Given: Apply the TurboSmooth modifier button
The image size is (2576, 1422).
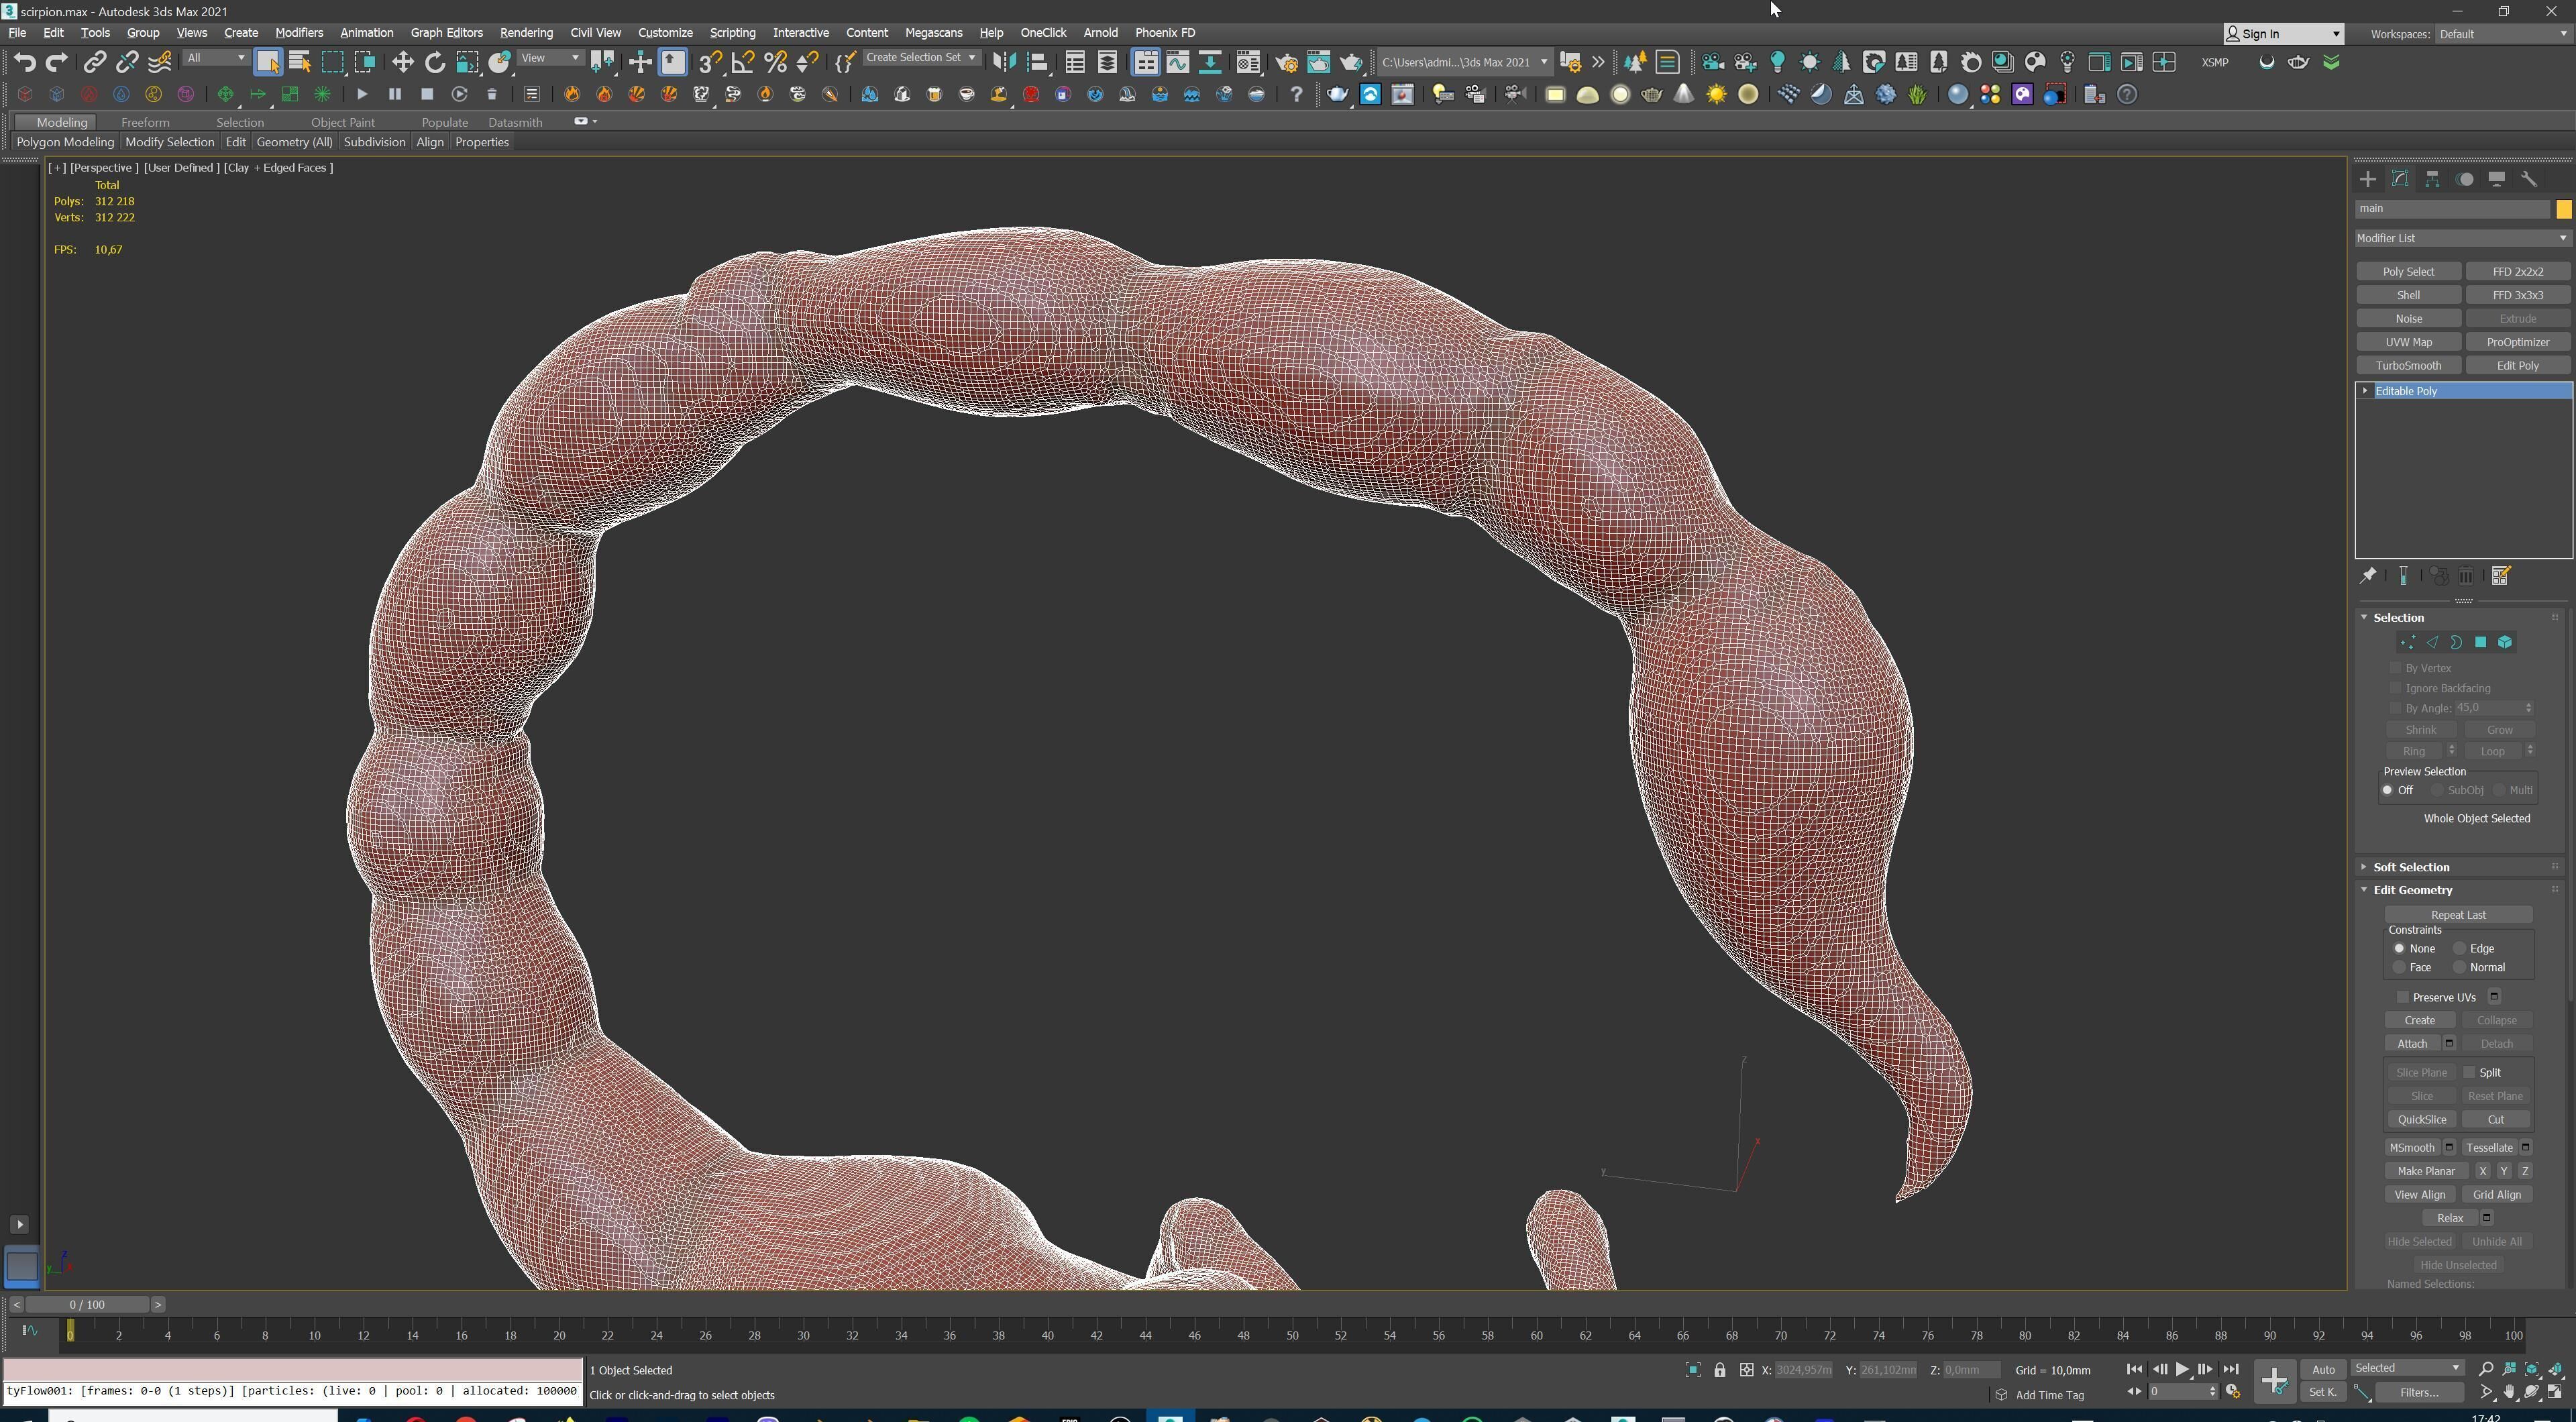Looking at the screenshot, I should (2408, 366).
